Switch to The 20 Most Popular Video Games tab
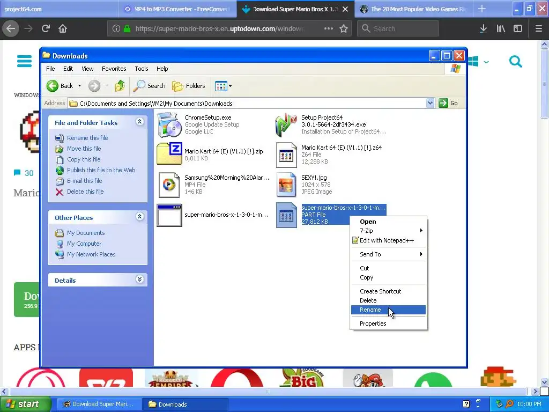 click(414, 9)
